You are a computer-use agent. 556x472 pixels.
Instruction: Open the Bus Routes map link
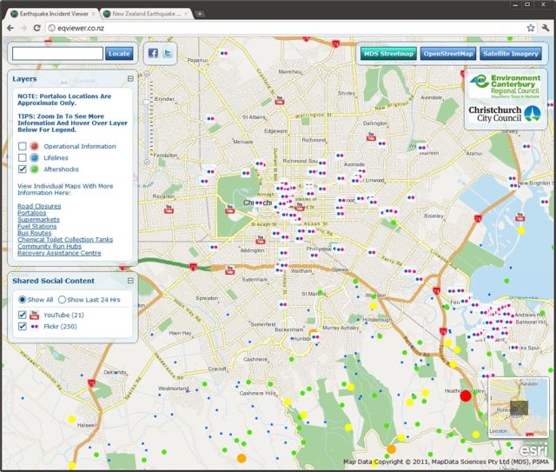(35, 233)
